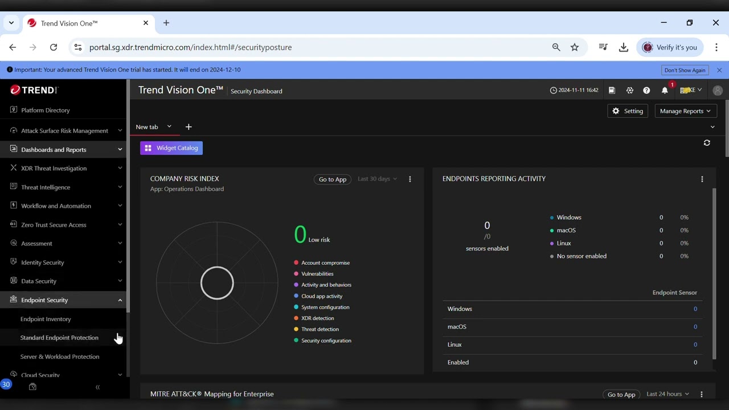Open the Last 24 hours dropdown
Screen dimensions: 729x410
667,394
